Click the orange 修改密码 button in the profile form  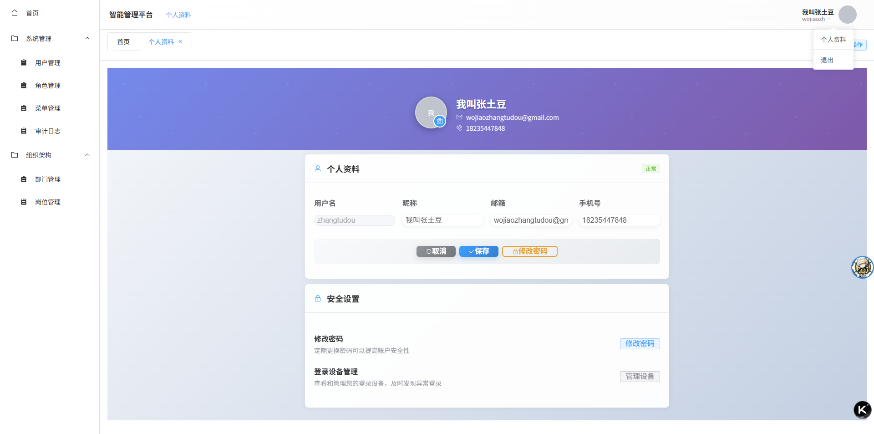[530, 251]
